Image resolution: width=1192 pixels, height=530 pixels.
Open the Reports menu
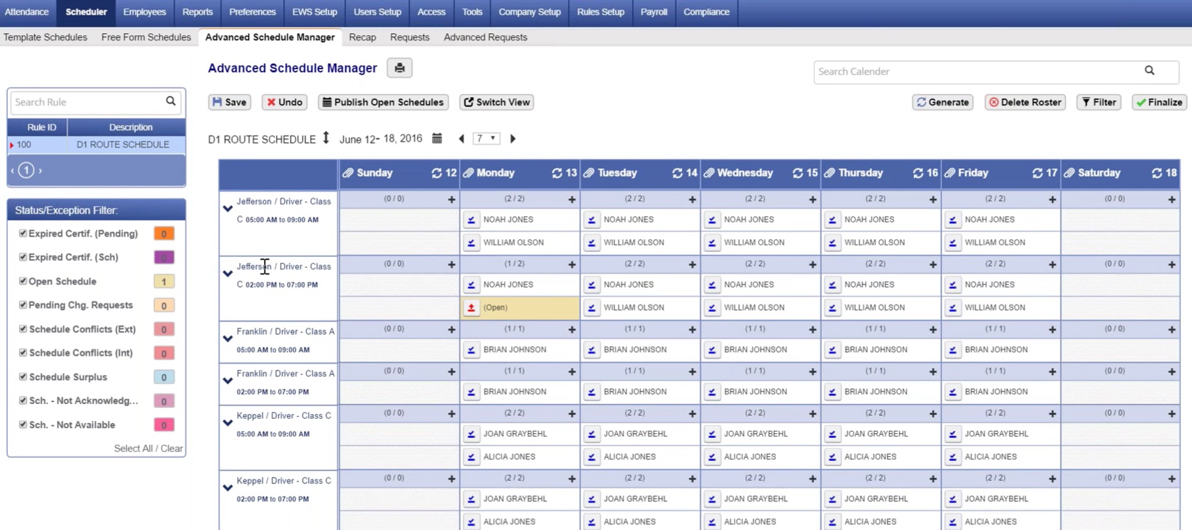tap(197, 12)
